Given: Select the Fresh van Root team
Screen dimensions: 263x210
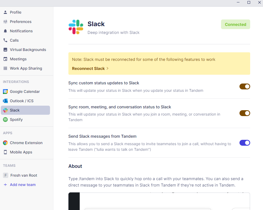Looking at the screenshot, I should coord(24,175).
